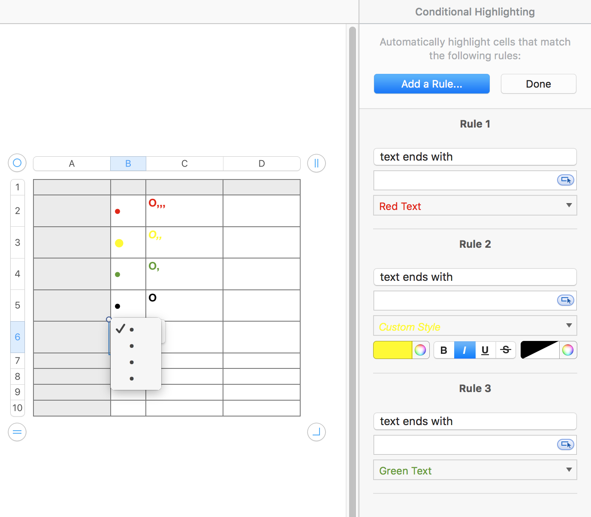Select column D header
The height and width of the screenshot is (517, 591).
click(x=262, y=164)
